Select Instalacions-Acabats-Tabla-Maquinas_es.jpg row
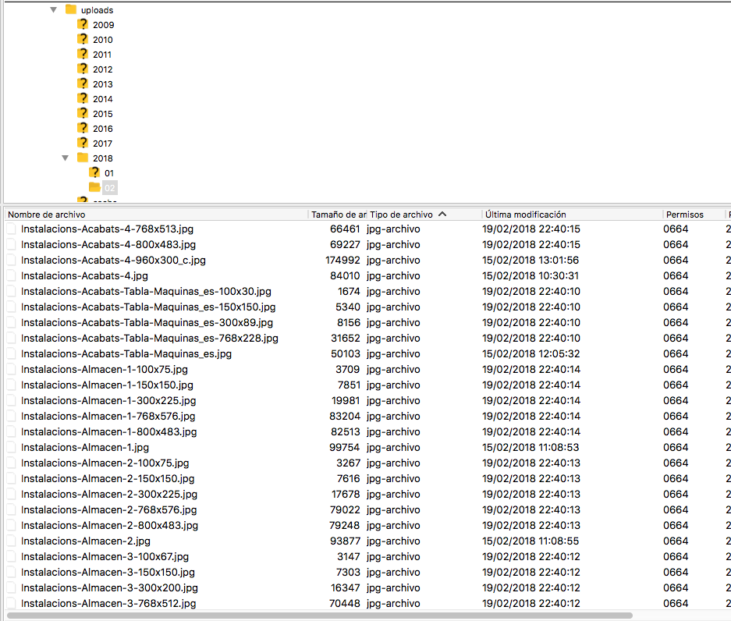Screen dimensions: 731x621 pos(126,354)
